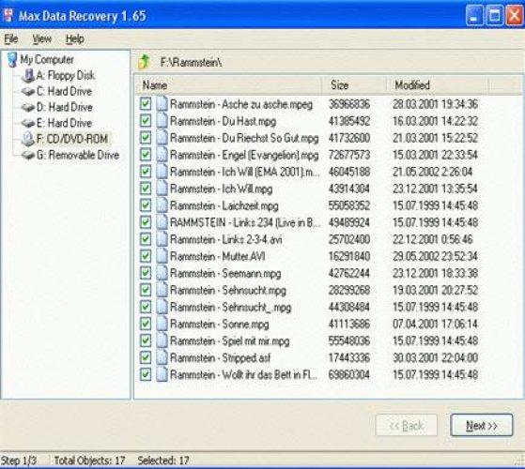Click size value 16291840
The width and height of the screenshot is (525, 469).
[x=349, y=256]
